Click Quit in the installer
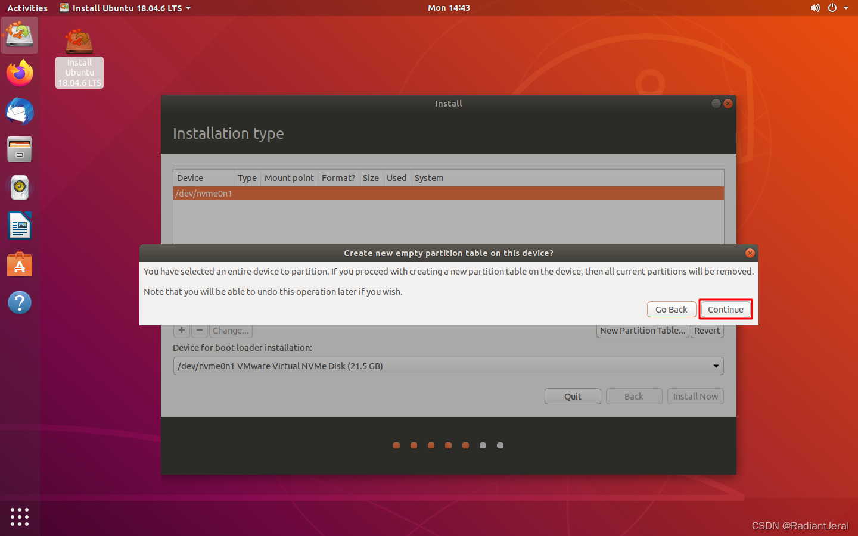The width and height of the screenshot is (858, 536). [x=573, y=397]
